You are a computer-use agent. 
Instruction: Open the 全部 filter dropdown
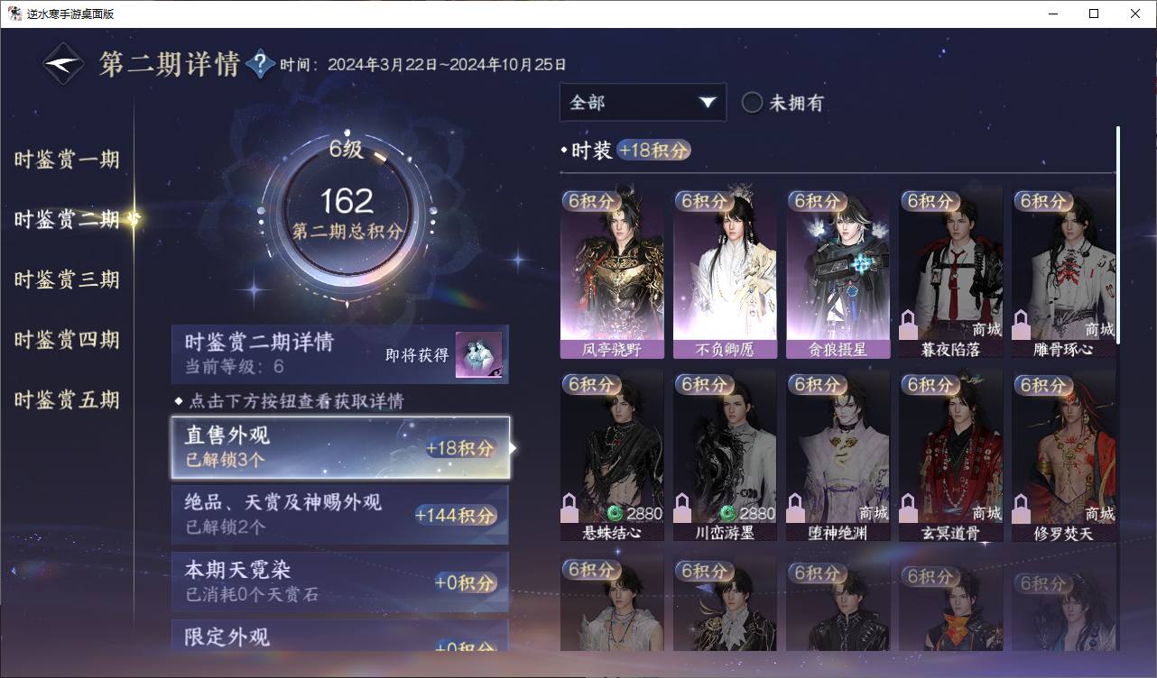click(643, 103)
